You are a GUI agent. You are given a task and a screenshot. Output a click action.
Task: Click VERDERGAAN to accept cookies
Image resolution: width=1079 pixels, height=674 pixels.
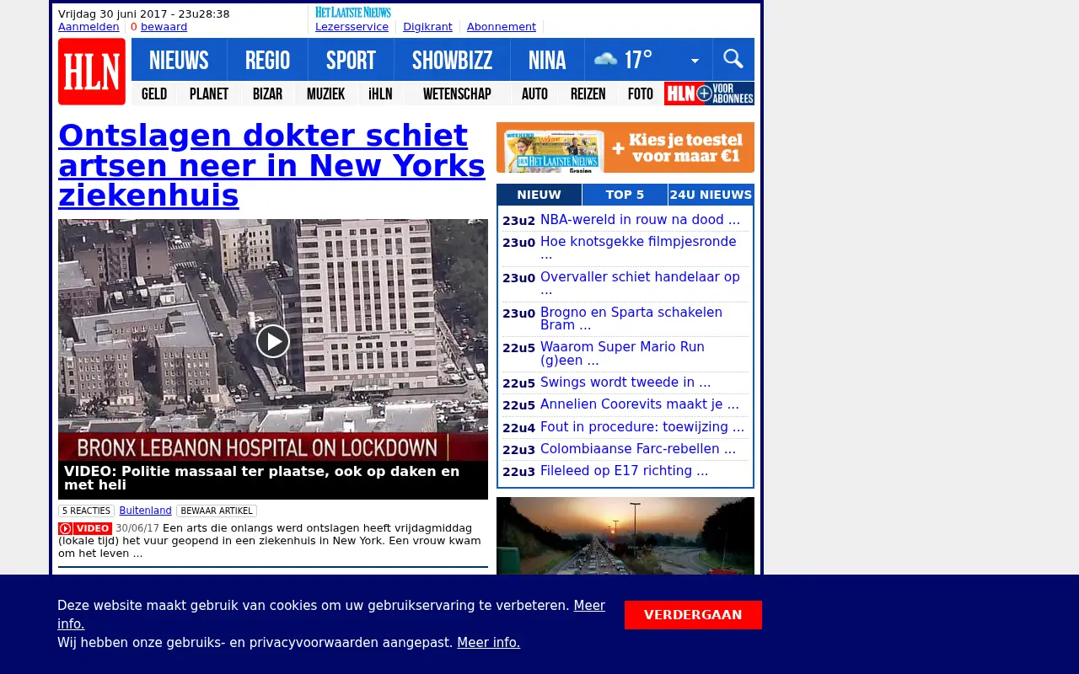tap(693, 615)
